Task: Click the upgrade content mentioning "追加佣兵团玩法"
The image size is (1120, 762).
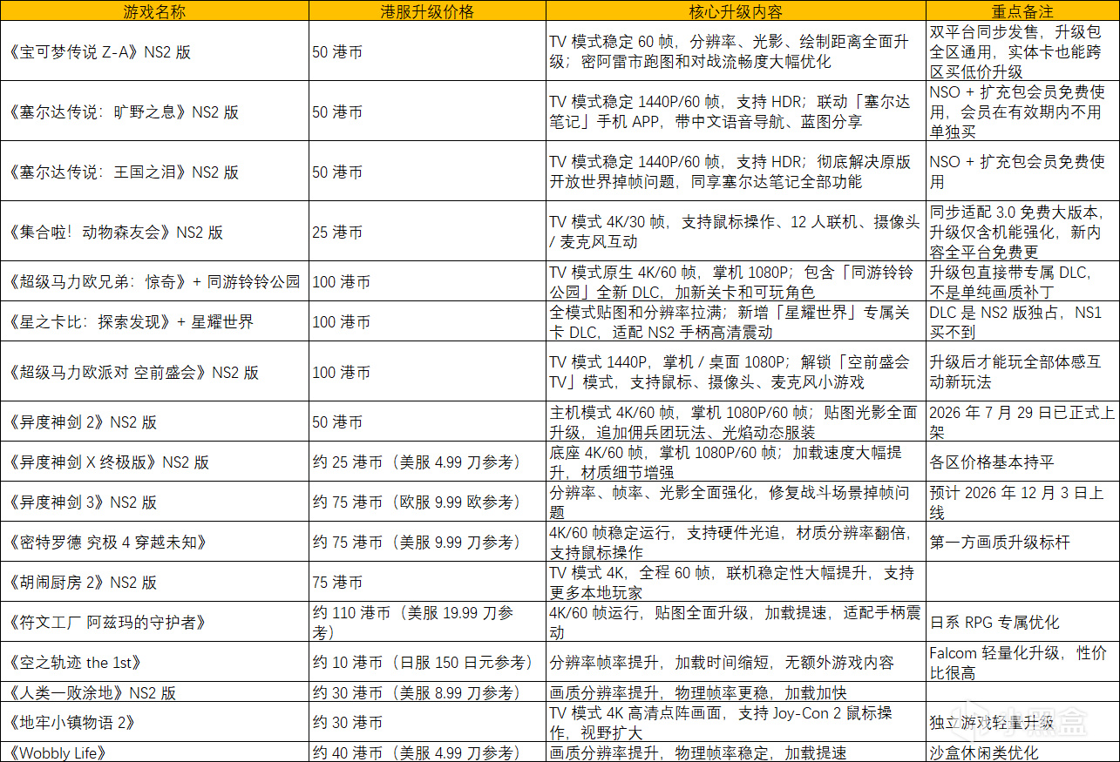Action: 736,421
